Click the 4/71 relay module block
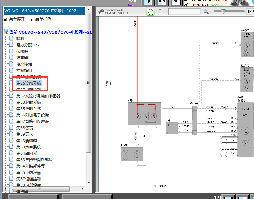This screenshot has width=254, height=199. pyautogui.click(x=144, y=113)
